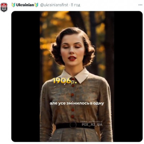This screenshot has height=144, width=144.
Task: Click the right black bar of video
Action: click(128, 76)
